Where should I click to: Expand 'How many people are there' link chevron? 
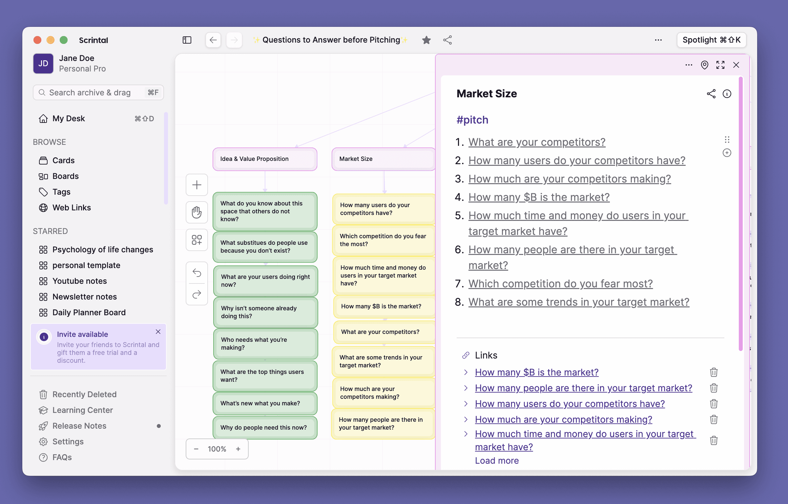(466, 388)
